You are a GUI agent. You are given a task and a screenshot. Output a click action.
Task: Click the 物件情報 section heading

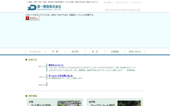33,96
